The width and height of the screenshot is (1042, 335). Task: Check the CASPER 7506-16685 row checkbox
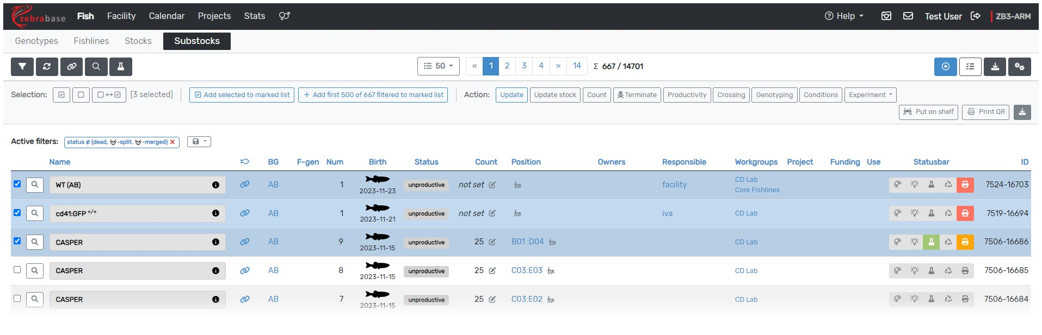pos(17,270)
